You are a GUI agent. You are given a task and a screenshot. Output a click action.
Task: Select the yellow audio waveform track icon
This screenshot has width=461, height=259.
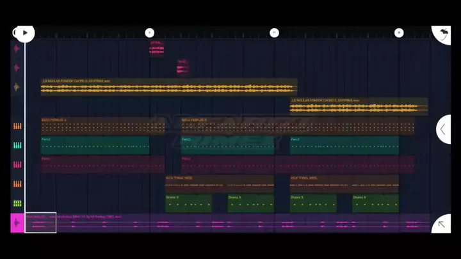pos(17,87)
